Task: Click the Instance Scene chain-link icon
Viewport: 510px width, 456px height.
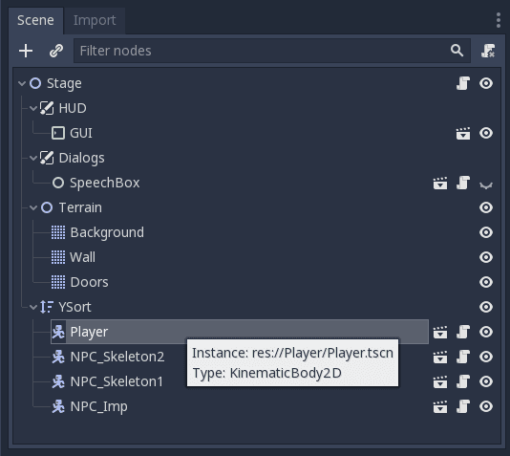Action: tap(56, 51)
